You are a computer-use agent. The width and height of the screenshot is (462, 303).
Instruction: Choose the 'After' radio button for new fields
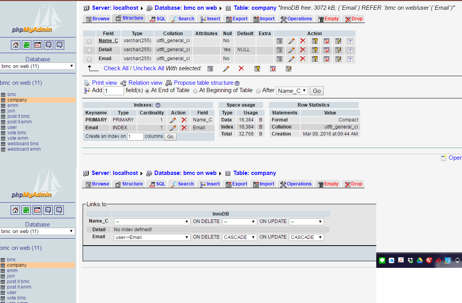(258, 91)
